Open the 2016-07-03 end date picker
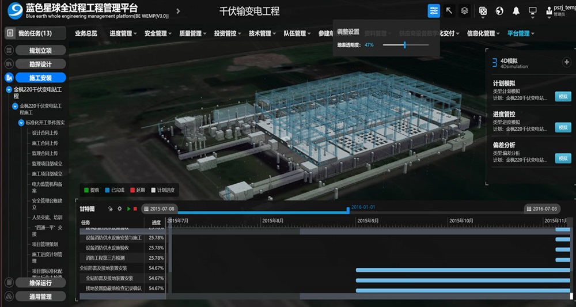Screen dimensions: 576x307 point(542,209)
